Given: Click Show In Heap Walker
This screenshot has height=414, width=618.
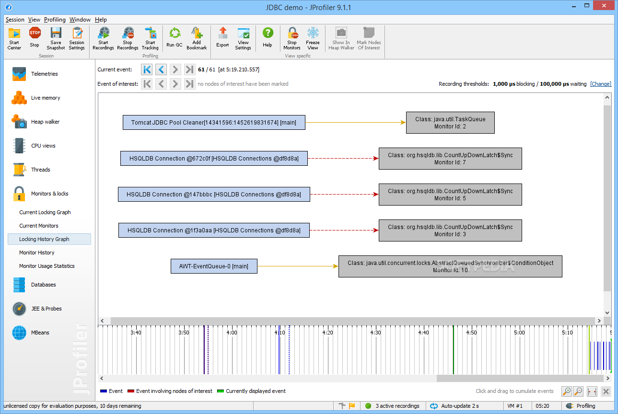Looking at the screenshot, I should coord(341,38).
